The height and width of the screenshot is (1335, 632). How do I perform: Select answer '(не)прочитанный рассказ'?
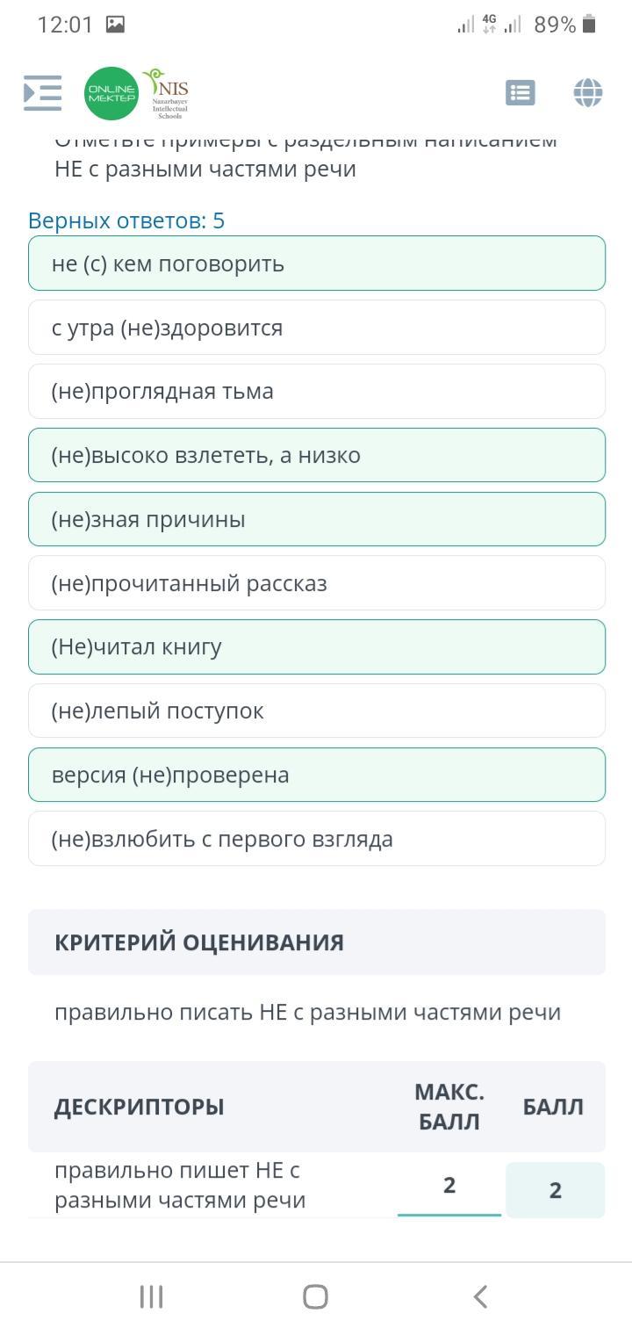(x=316, y=583)
